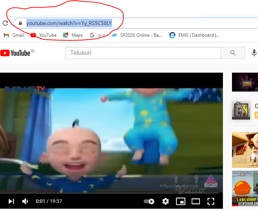Viewport: 258px width, 210px height.
Task: Open the Upin Ipin suggested video thumbnail
Action: point(245,150)
